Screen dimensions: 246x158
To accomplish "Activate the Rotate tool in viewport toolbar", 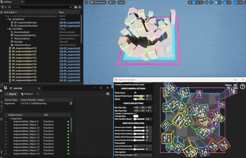I will coord(198,3).
